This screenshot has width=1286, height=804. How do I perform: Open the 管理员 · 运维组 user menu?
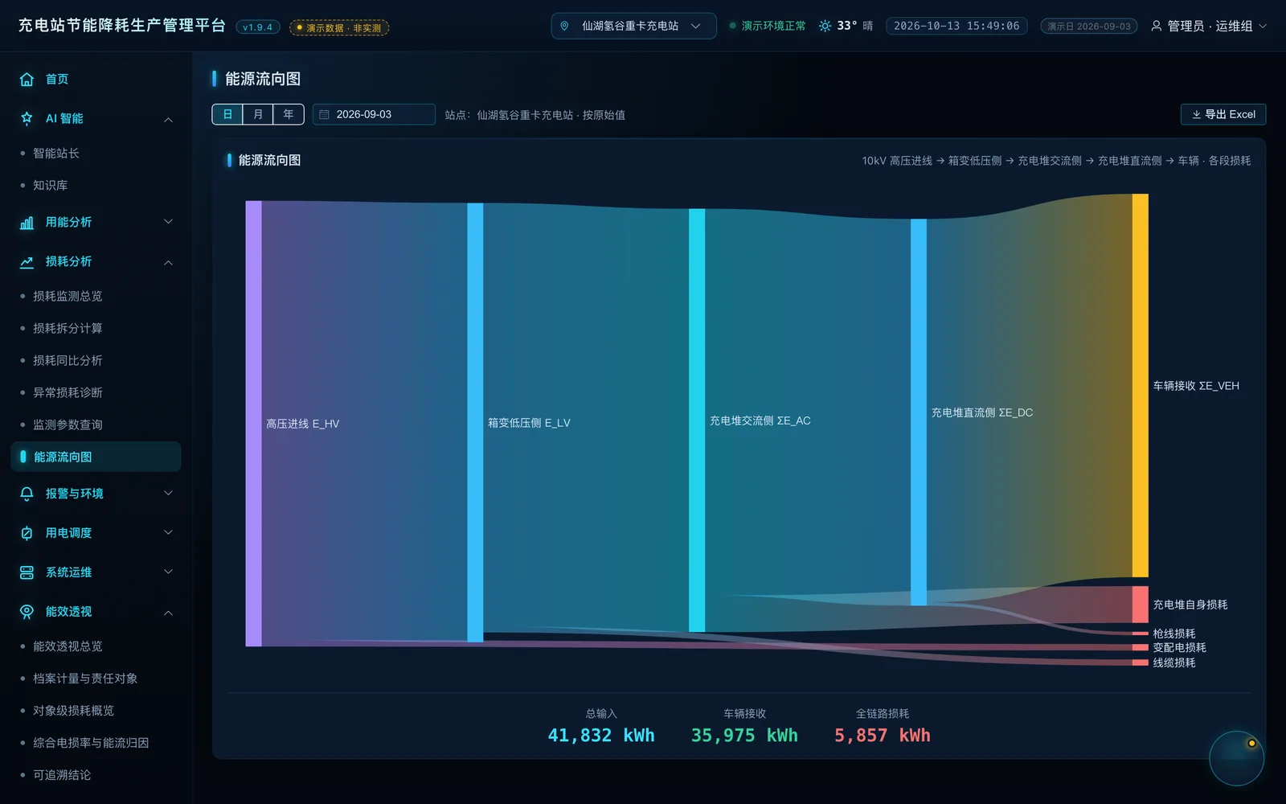[1209, 26]
